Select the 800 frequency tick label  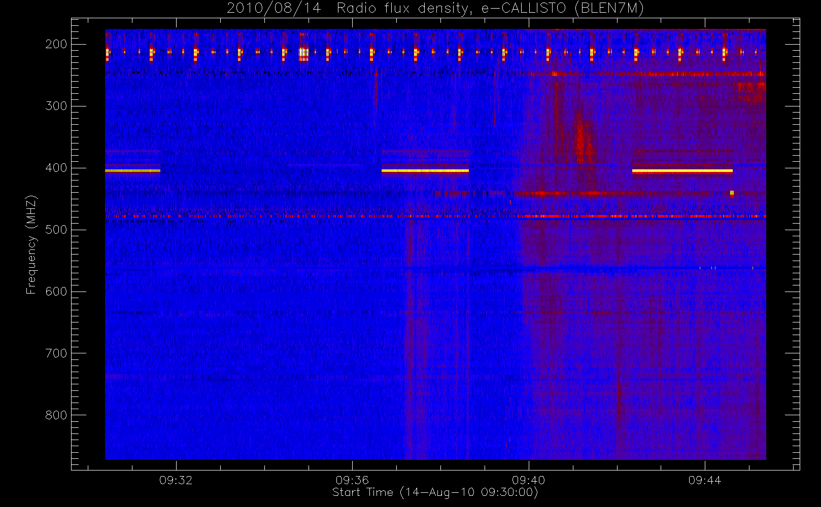coord(56,415)
